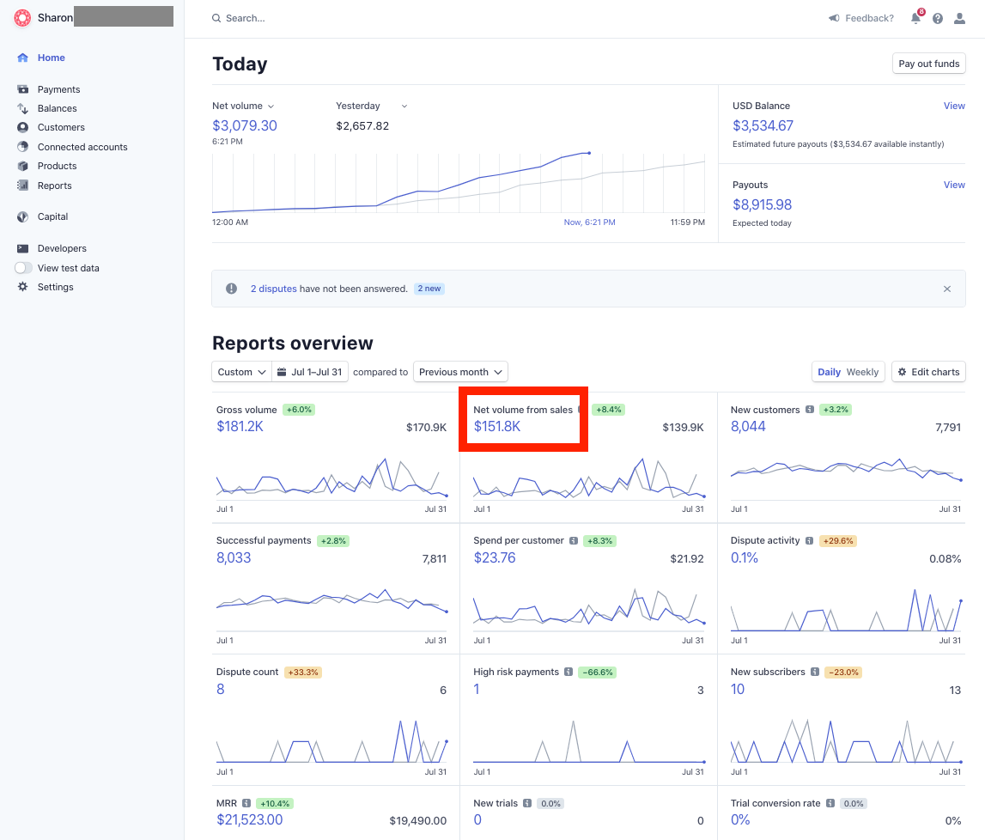Toggle the View test data switch
985x840 pixels.
point(24,268)
